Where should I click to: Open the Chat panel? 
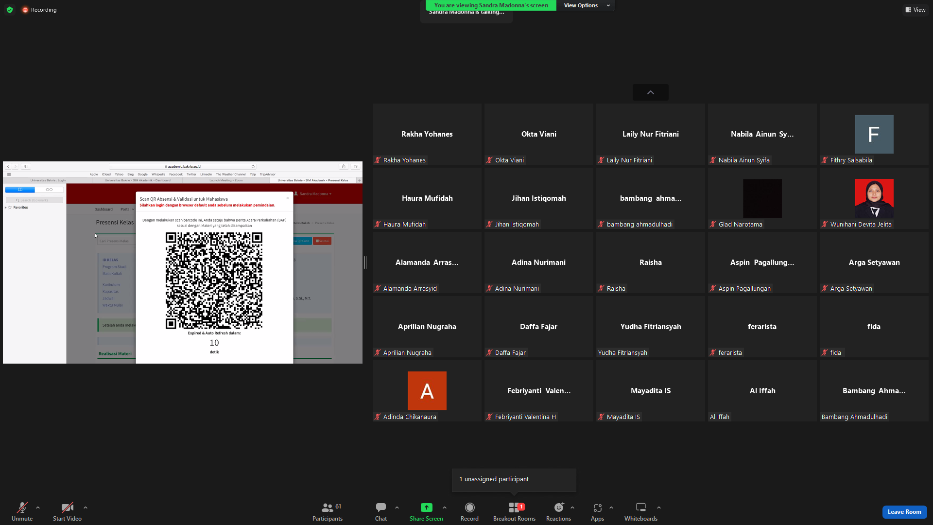[381, 511]
